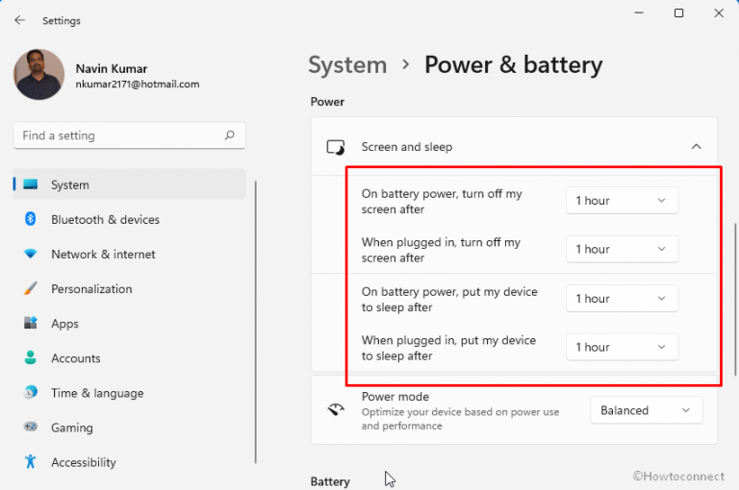Click the System breadcrumb link
739x490 pixels.
347,65
